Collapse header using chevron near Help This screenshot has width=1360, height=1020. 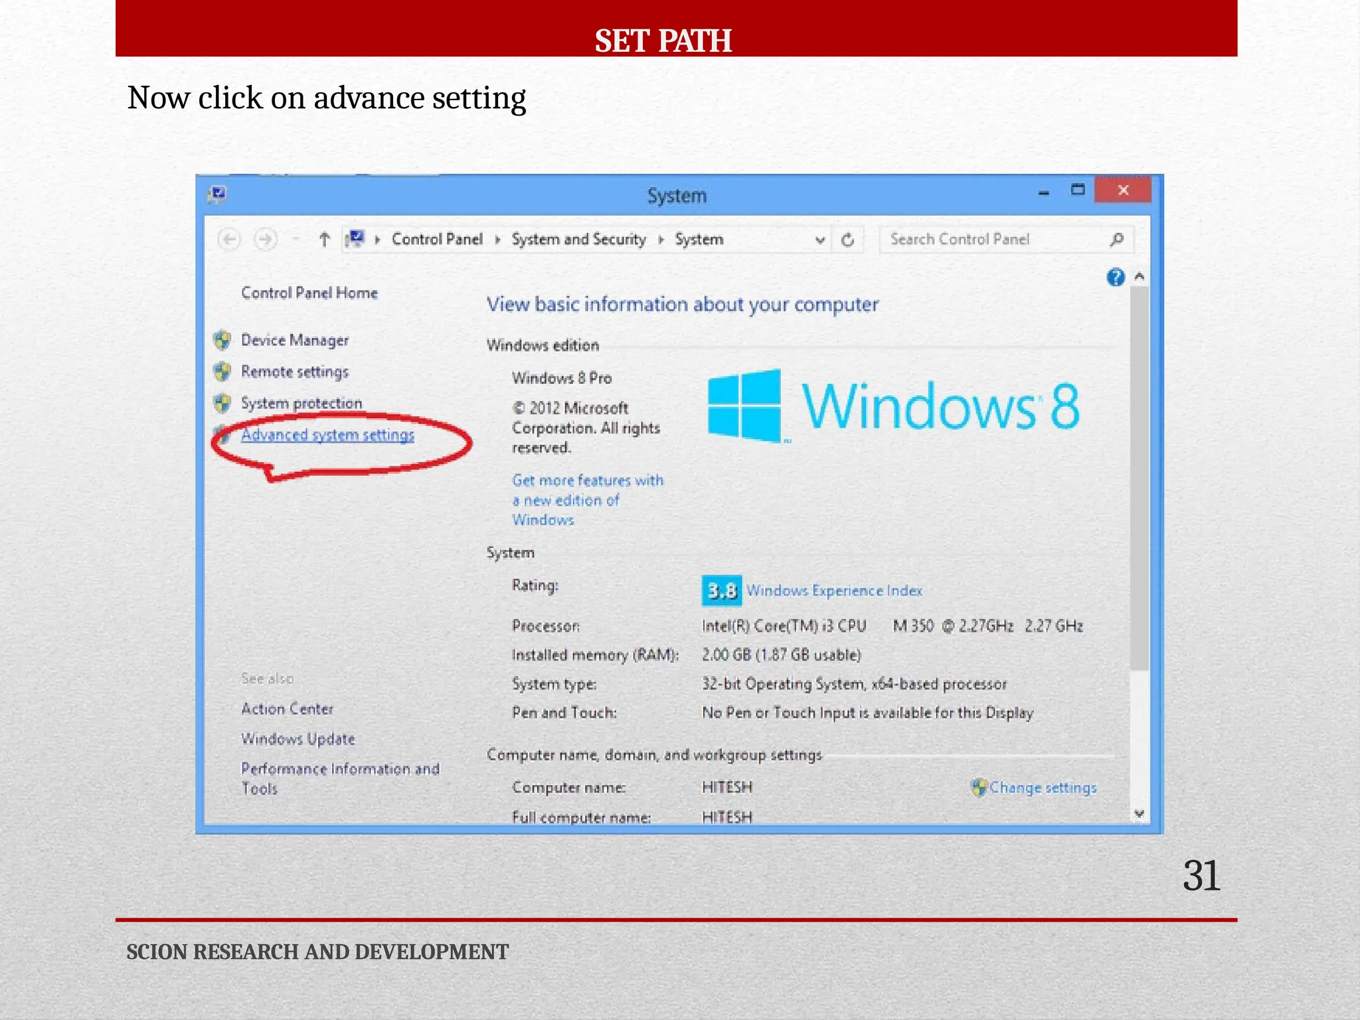click(1140, 276)
